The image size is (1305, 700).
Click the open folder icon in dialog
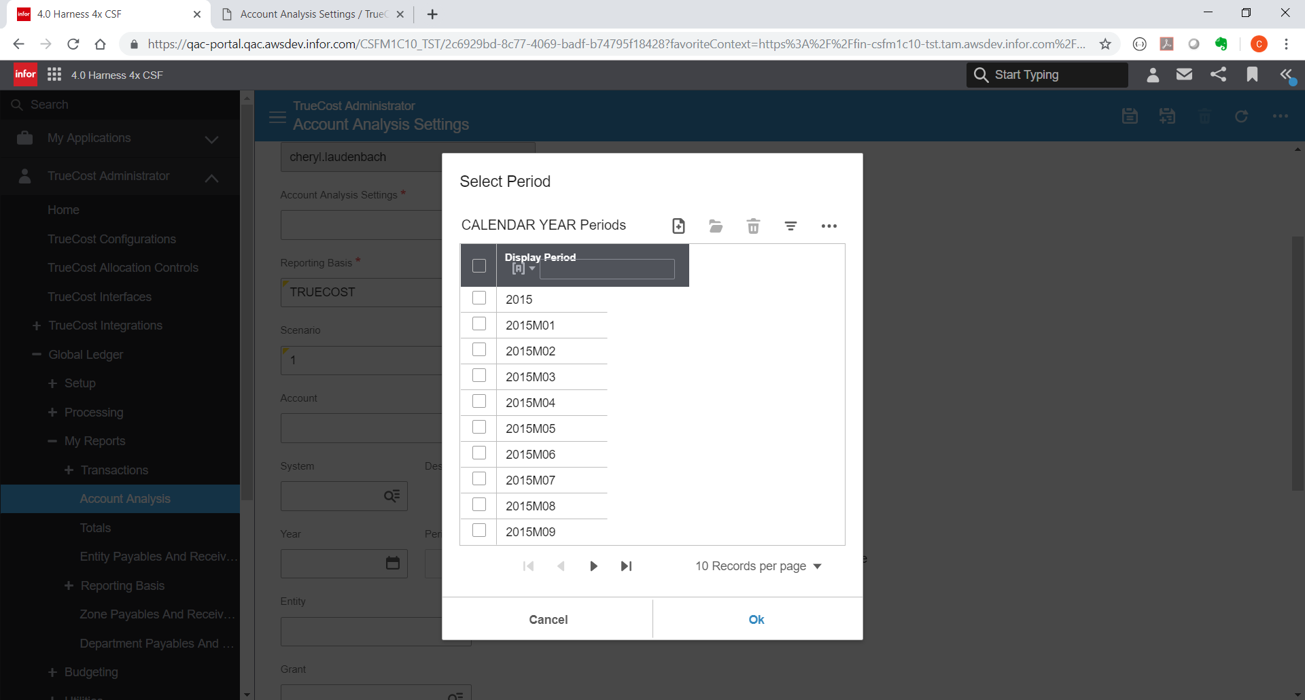pos(716,226)
